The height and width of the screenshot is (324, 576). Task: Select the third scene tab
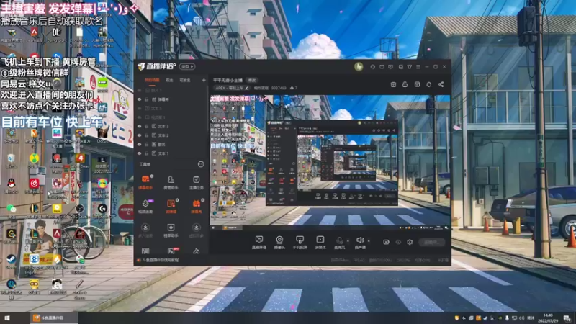pos(185,80)
